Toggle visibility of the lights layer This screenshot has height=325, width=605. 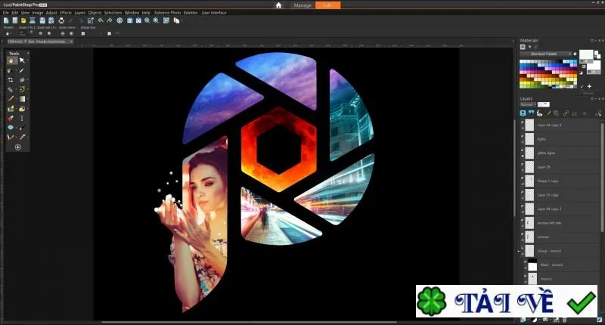[x=523, y=137]
